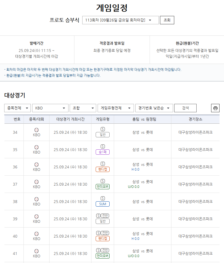Open the '종목전체' sport filter dropdown
This screenshot has width=224, height=263.
[17, 108]
